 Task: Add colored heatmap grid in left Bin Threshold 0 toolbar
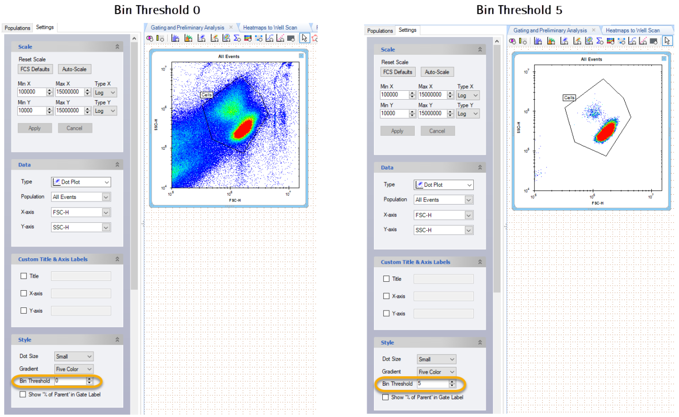coord(248,38)
